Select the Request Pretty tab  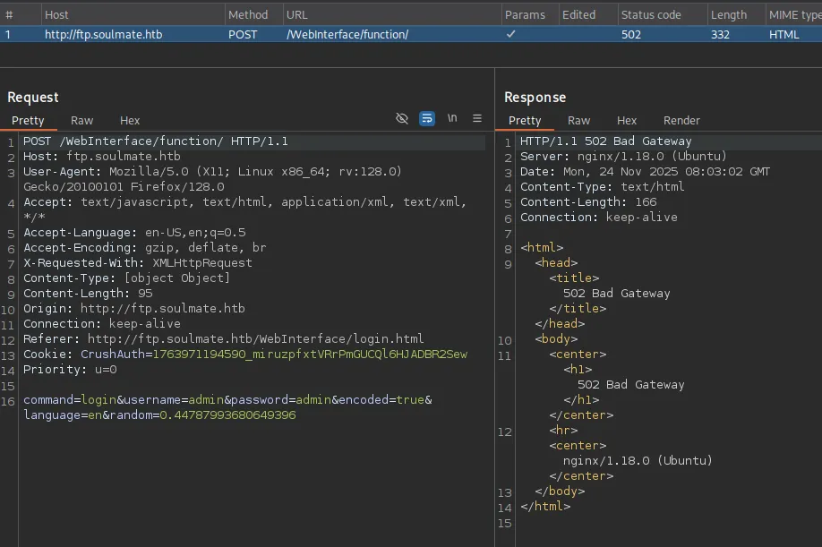[28, 120]
